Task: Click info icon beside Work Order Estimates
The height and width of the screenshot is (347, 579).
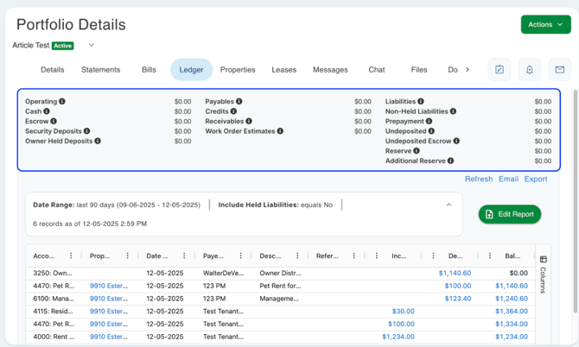Action: click(280, 131)
